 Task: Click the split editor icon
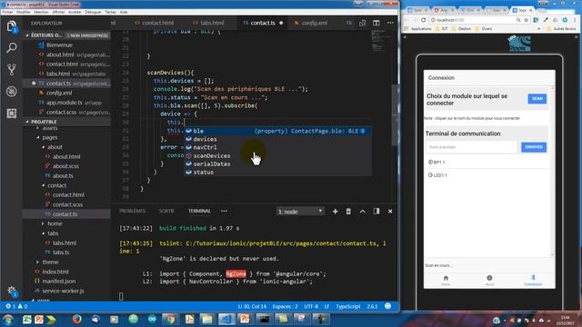click(x=376, y=23)
